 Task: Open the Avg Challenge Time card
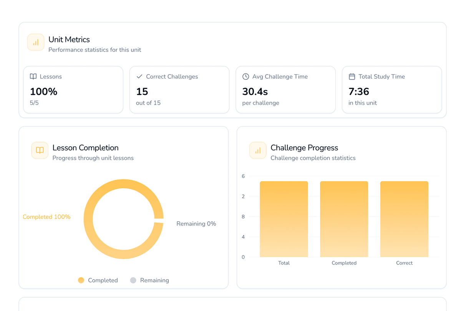coord(285,90)
